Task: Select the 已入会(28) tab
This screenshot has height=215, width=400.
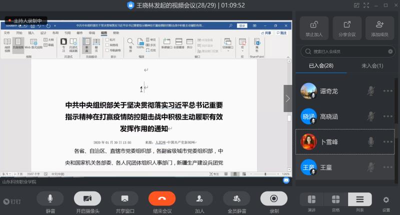Action: [x=321, y=65]
